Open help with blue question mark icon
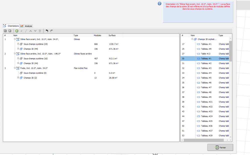 point(159,4)
